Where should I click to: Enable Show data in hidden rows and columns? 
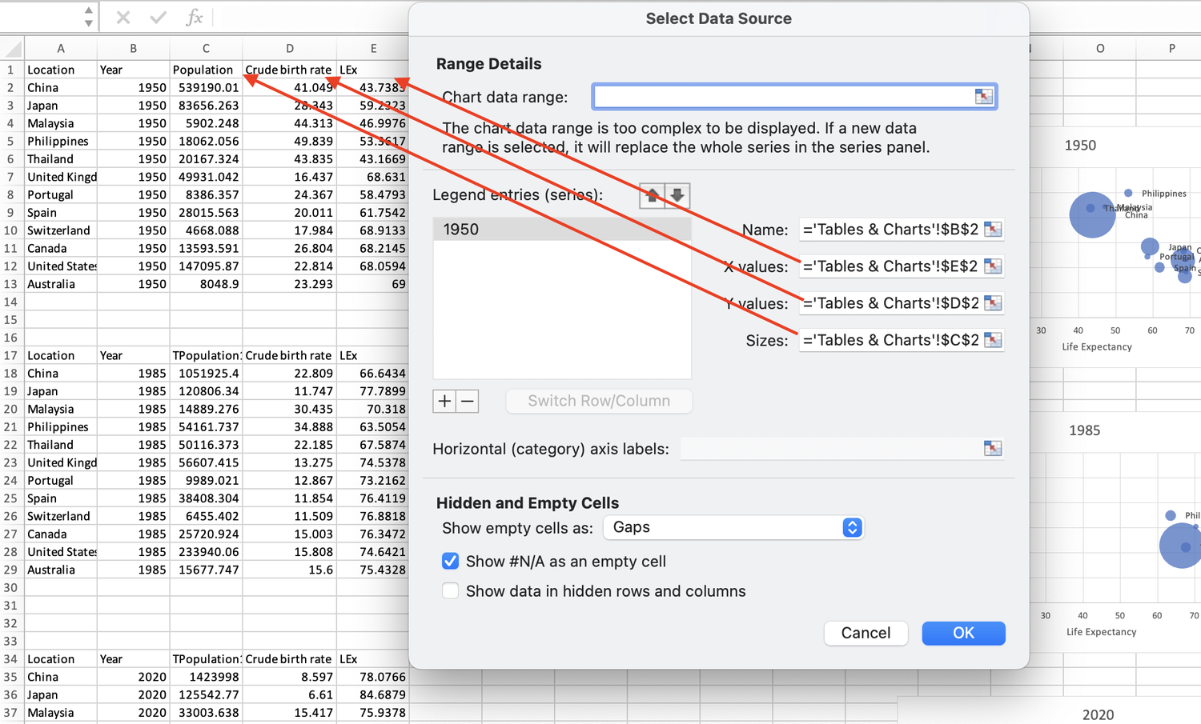450,591
